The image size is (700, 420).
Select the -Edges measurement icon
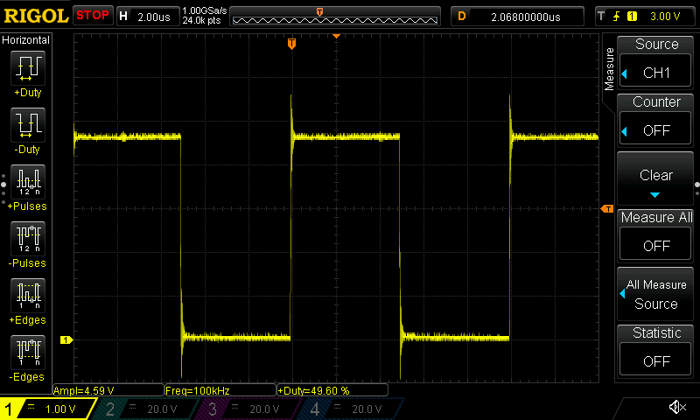pos(28,352)
